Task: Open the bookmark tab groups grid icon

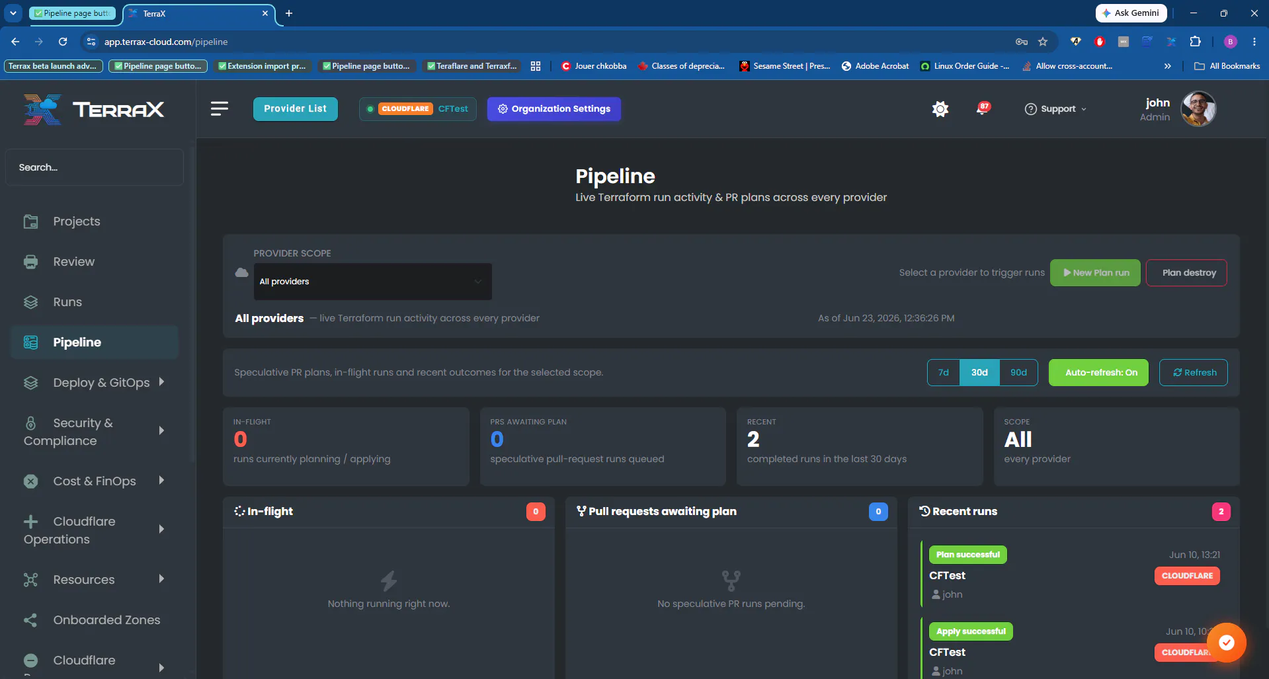Action: pyautogui.click(x=536, y=66)
